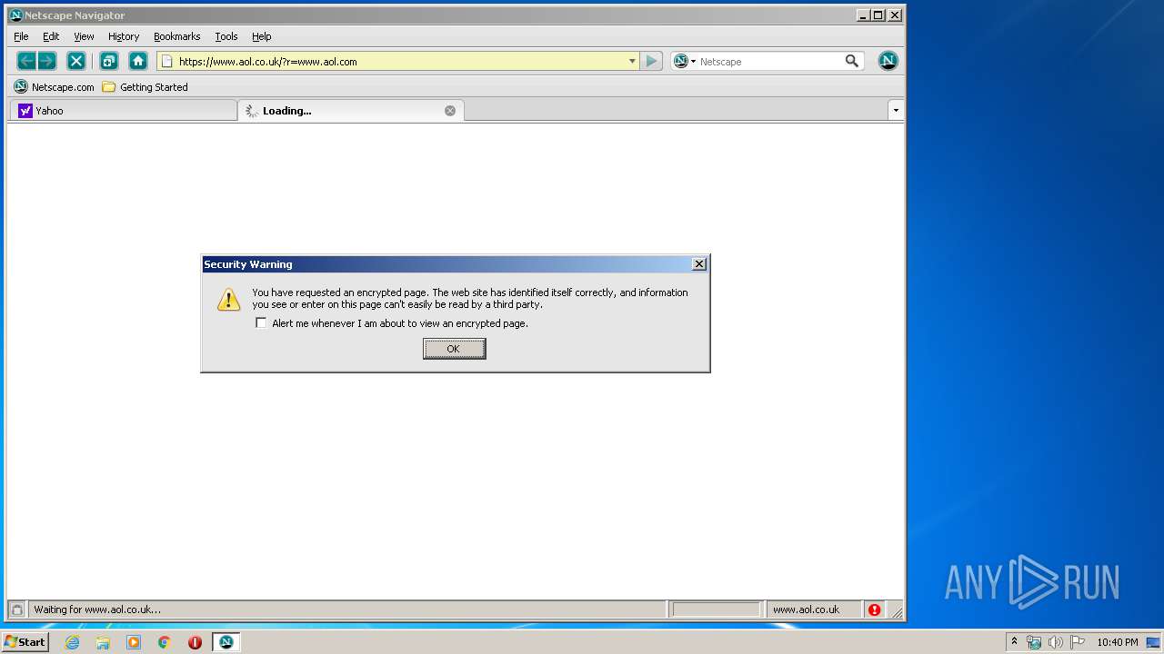The width and height of the screenshot is (1164, 654).
Task: Expand the address bar URL history dropdown
Action: (632, 61)
